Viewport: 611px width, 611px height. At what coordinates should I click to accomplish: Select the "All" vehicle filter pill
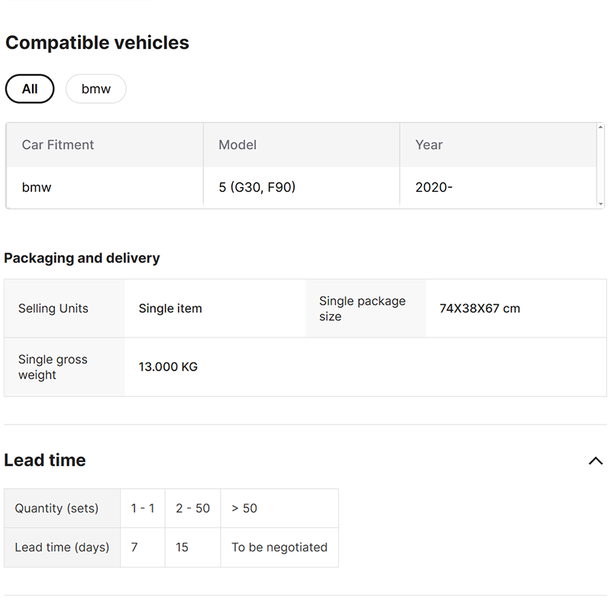30,89
